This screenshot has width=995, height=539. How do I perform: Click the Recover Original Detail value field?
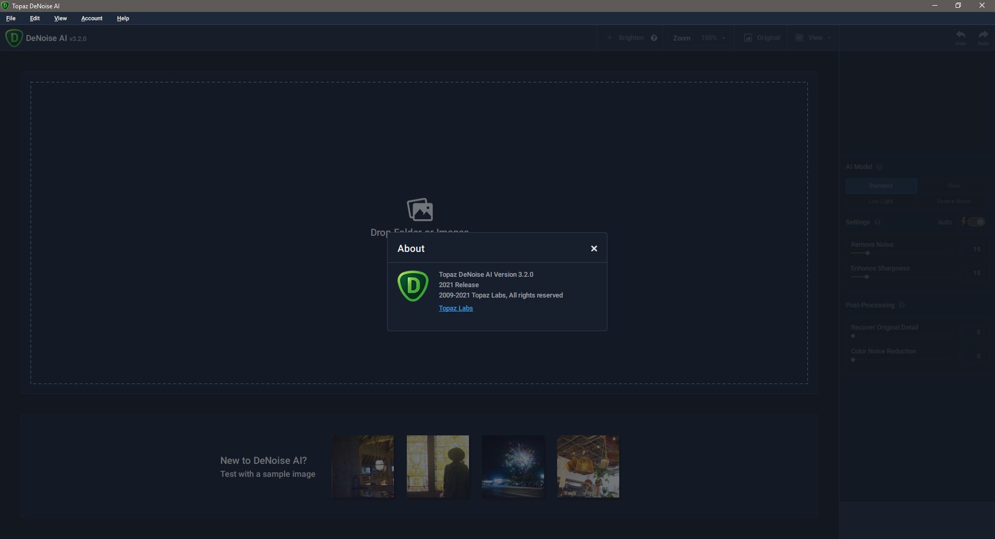pos(972,332)
